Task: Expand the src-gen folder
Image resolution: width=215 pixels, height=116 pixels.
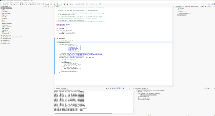Action: 2,22
